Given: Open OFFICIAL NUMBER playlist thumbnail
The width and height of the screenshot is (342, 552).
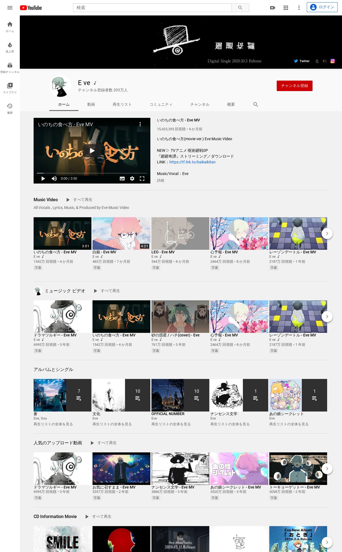Looking at the screenshot, I should tap(180, 395).
